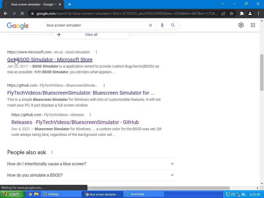Open the folder icon in quick launch
Screen dimensions: 264x198
coord(36,194)
